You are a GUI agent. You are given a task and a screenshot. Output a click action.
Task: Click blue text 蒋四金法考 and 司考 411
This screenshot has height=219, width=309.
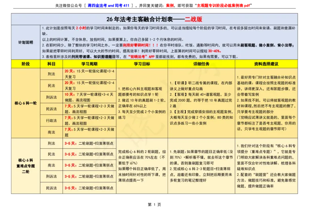(109, 5)
